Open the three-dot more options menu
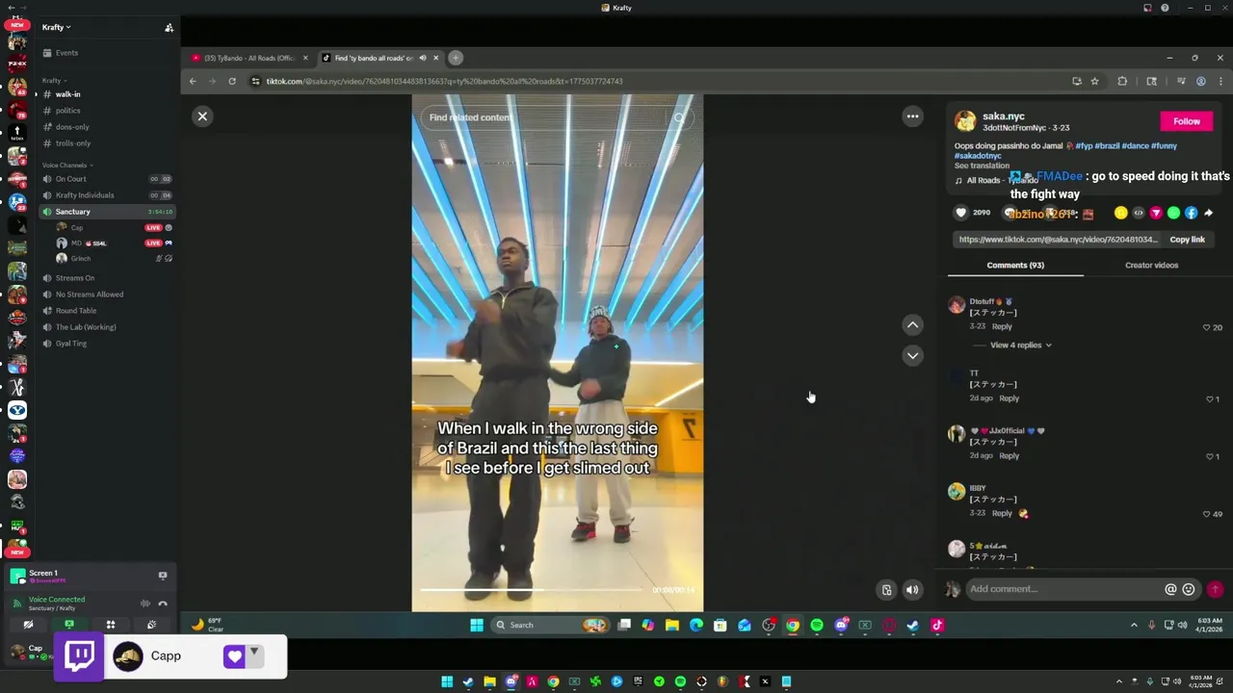The image size is (1233, 693). pos(912,116)
